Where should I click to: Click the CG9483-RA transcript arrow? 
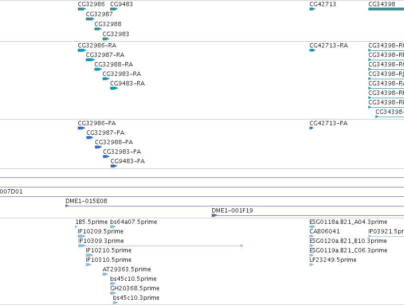pos(114,88)
